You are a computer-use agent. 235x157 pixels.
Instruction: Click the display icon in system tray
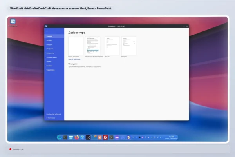pyautogui.click(x=155, y=137)
